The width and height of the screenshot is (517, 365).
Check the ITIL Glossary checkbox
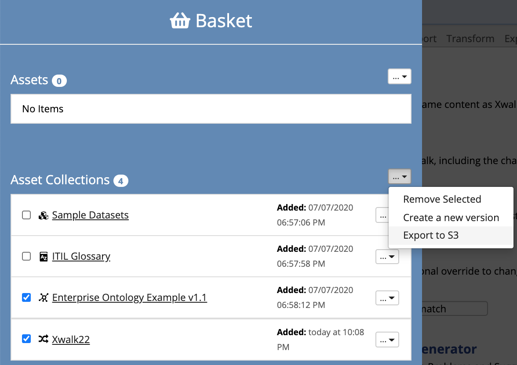26,256
